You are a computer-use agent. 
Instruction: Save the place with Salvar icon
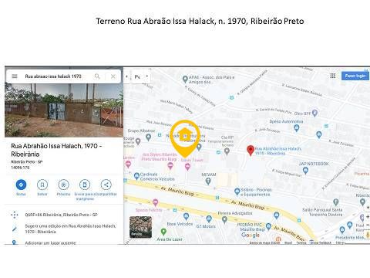[42, 185]
